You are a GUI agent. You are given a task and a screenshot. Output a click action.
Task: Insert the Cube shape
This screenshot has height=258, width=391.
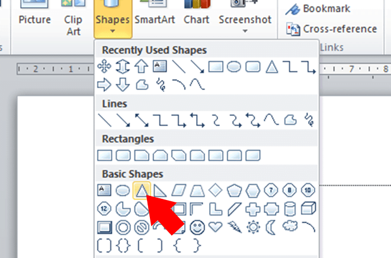[309, 208]
